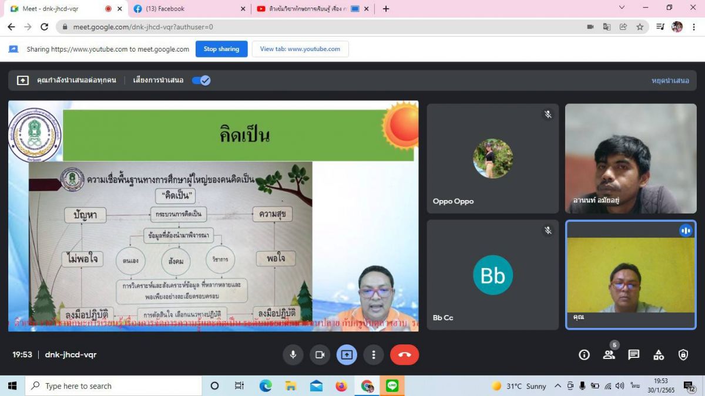Click the present screen button
The height and width of the screenshot is (396, 705).
coord(347,354)
